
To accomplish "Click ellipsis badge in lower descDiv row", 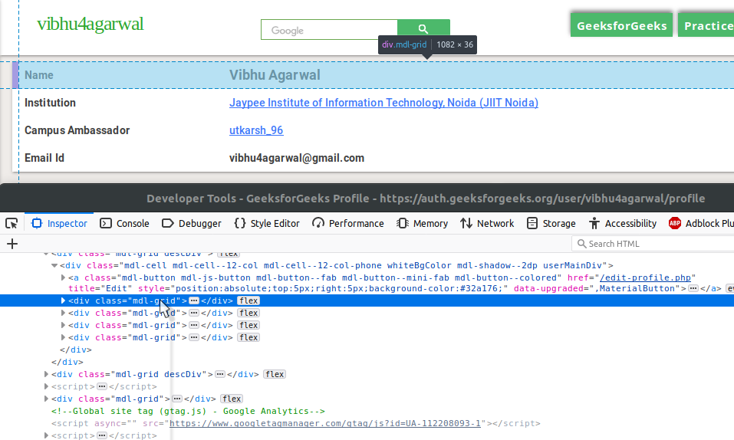I will [x=220, y=374].
